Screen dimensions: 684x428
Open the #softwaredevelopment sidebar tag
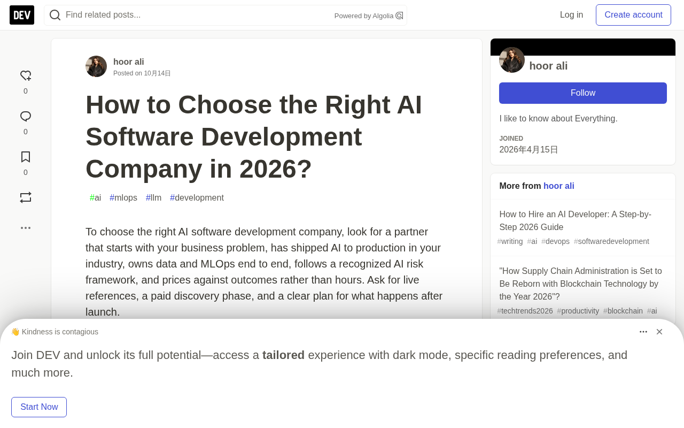click(x=612, y=241)
